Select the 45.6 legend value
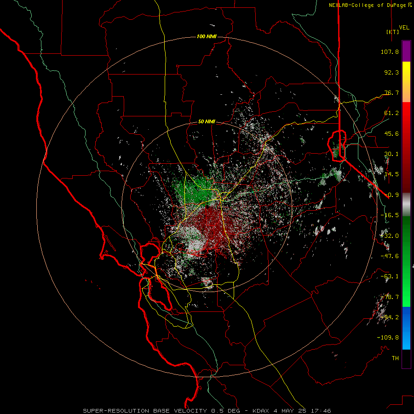Image resolution: width=414 pixels, height=414 pixels. [x=391, y=133]
